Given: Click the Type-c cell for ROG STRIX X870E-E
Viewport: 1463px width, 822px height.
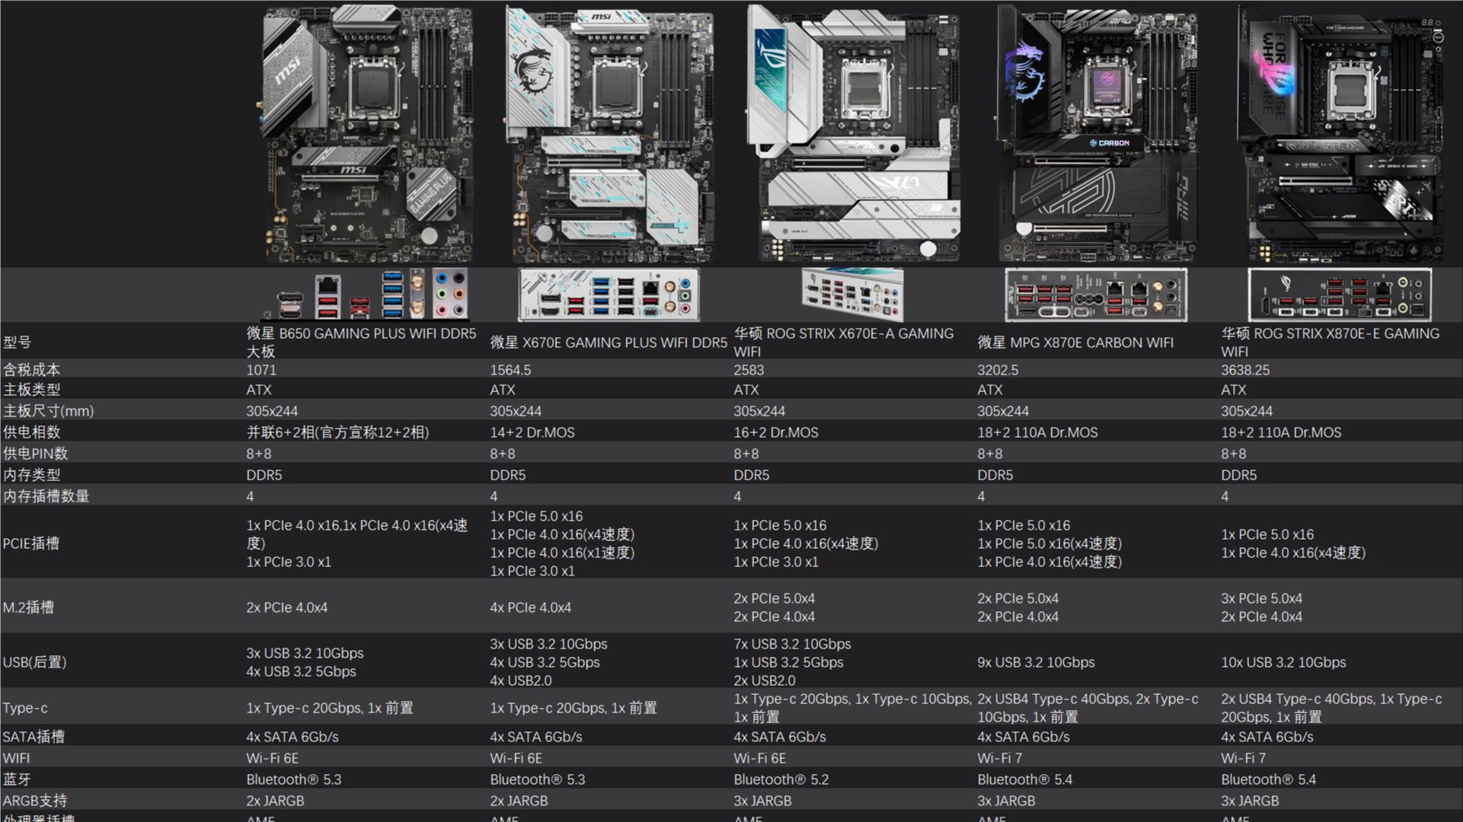Looking at the screenshot, I should coord(1331,708).
